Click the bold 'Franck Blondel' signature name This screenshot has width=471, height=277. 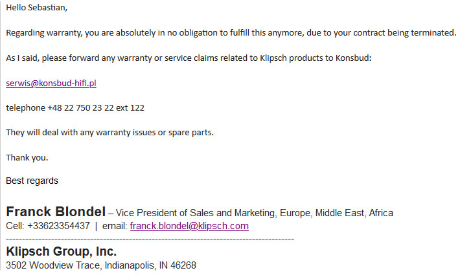coord(56,212)
